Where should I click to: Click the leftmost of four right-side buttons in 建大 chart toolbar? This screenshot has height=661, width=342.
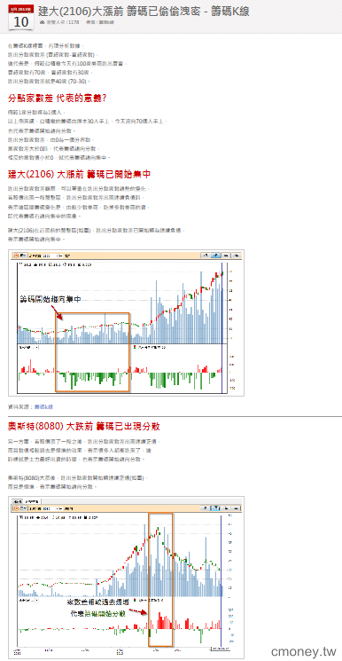point(206,256)
